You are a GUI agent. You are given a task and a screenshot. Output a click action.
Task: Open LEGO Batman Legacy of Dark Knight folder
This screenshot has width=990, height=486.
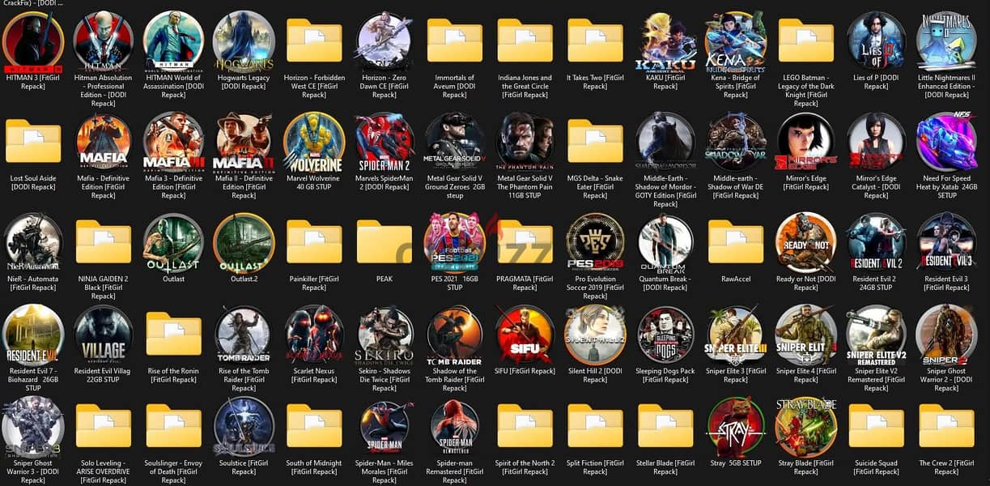point(806,40)
